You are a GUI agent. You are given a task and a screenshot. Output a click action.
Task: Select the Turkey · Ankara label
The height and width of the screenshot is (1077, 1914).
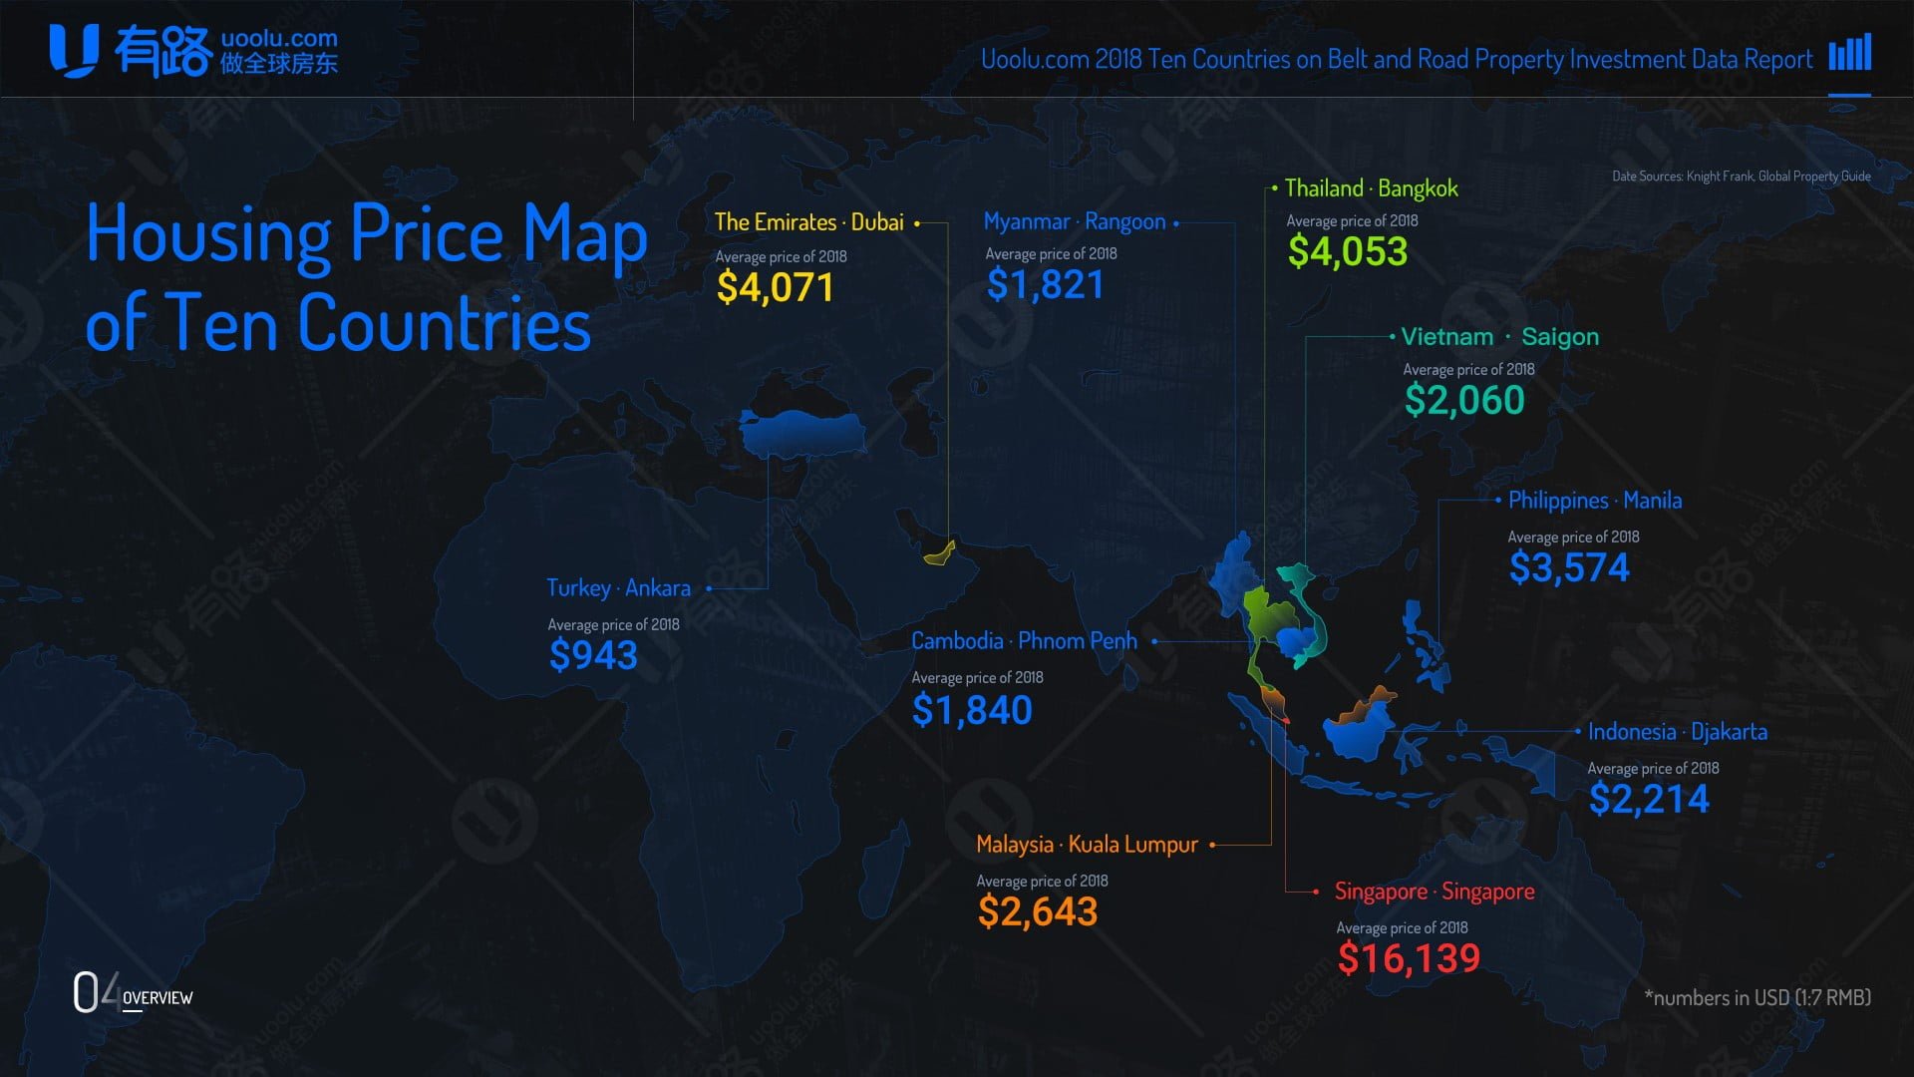(x=618, y=588)
